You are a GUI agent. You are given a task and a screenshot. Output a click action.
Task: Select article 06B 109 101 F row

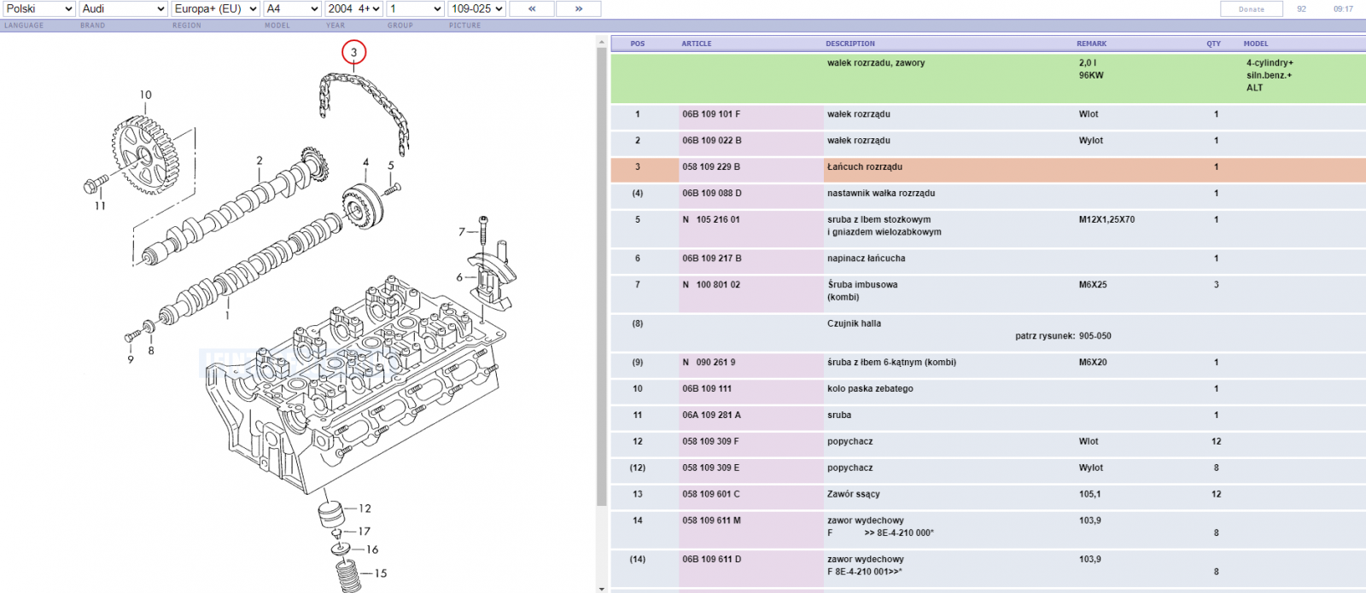pos(988,114)
